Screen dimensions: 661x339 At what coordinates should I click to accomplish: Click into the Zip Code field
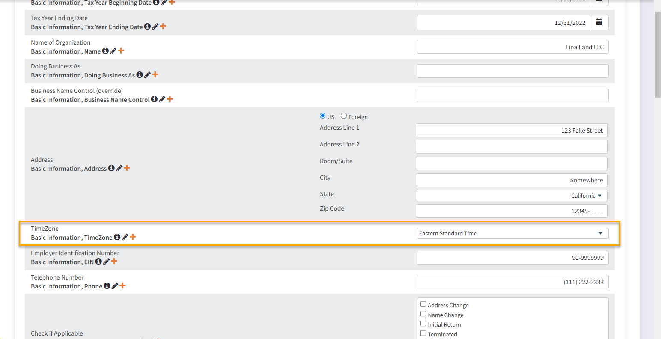(x=512, y=211)
